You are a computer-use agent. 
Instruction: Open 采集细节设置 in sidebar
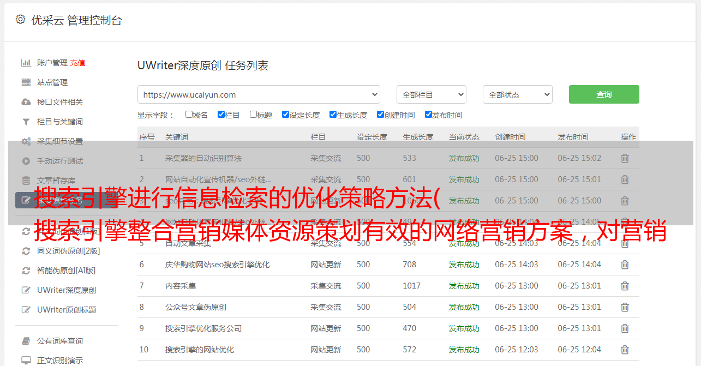pyautogui.click(x=60, y=141)
